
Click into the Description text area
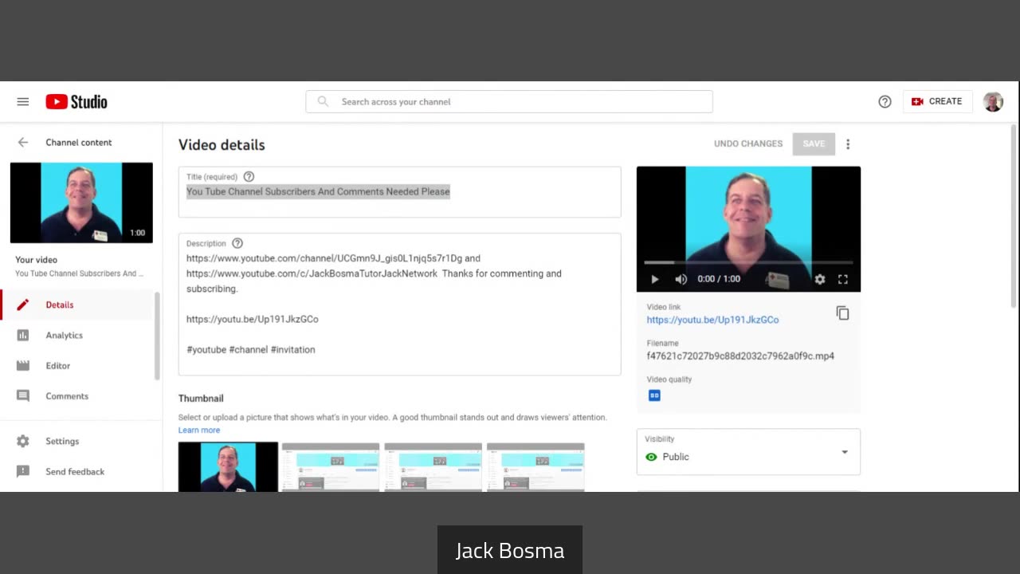399,305
